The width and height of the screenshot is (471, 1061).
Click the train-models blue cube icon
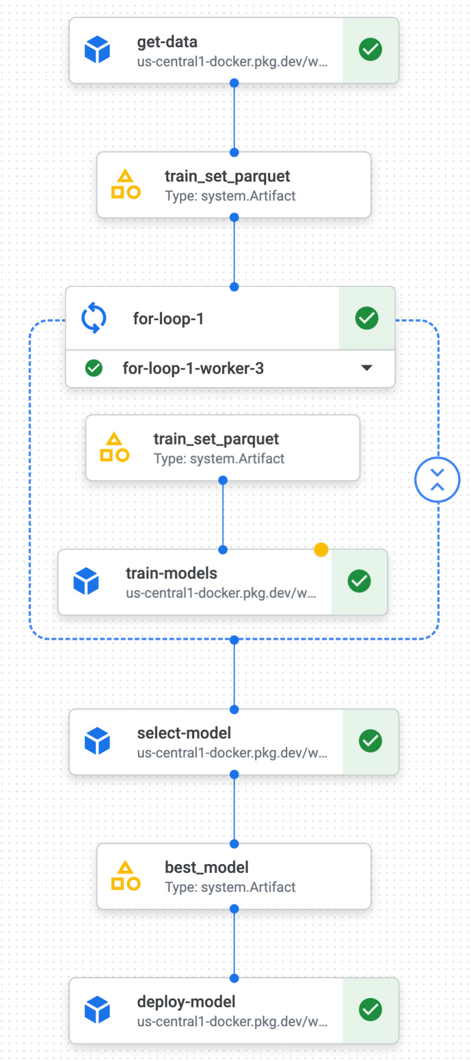86,582
